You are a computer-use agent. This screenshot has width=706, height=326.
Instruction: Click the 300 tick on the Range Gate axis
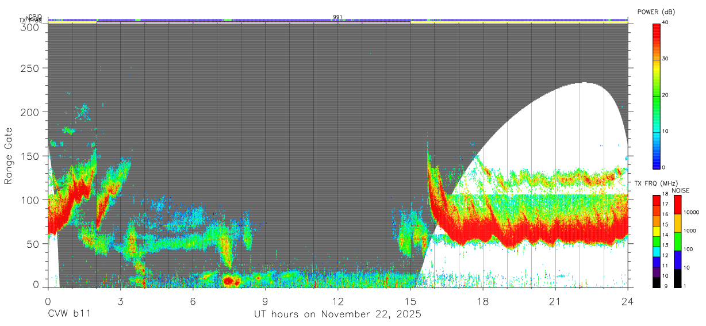pyautogui.click(x=30, y=26)
